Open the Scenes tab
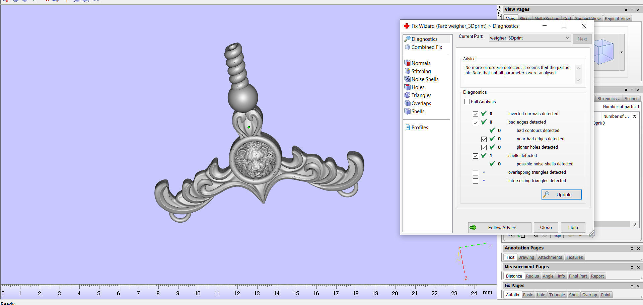 (631, 98)
